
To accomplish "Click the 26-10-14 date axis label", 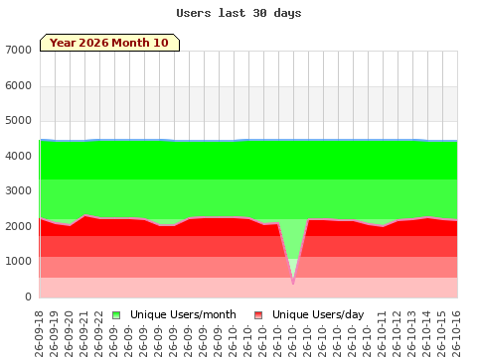I will tap(426, 334).
